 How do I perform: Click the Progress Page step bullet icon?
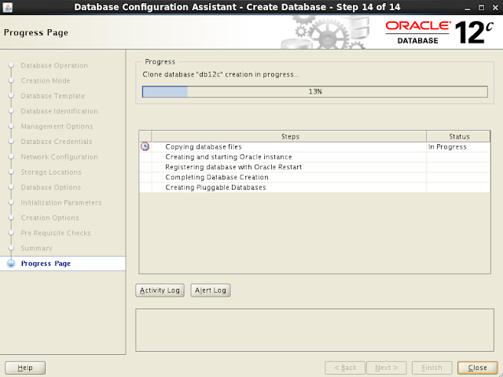tap(11, 264)
